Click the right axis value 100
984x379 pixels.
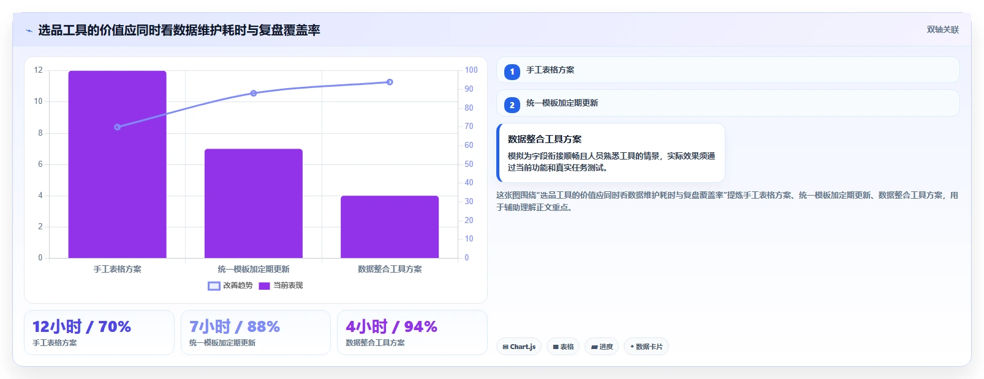click(471, 70)
